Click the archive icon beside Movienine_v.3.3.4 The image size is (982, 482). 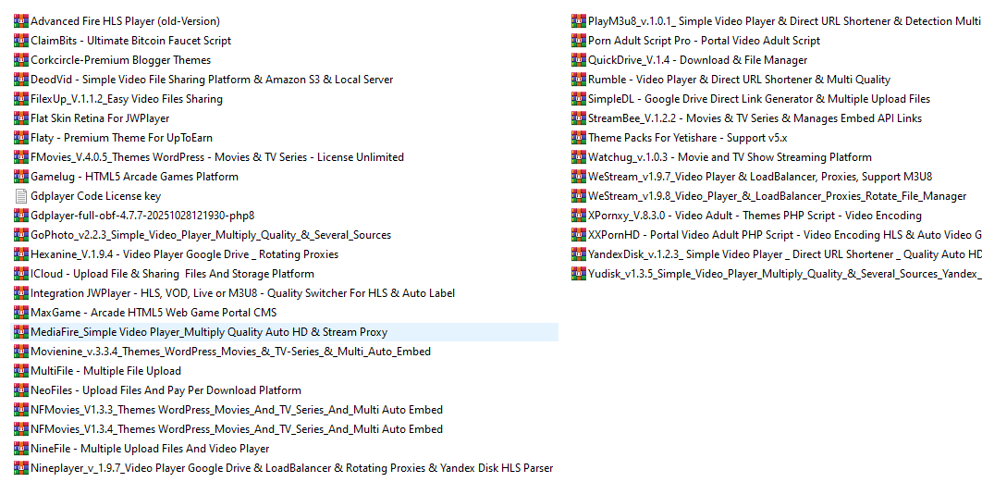21,352
